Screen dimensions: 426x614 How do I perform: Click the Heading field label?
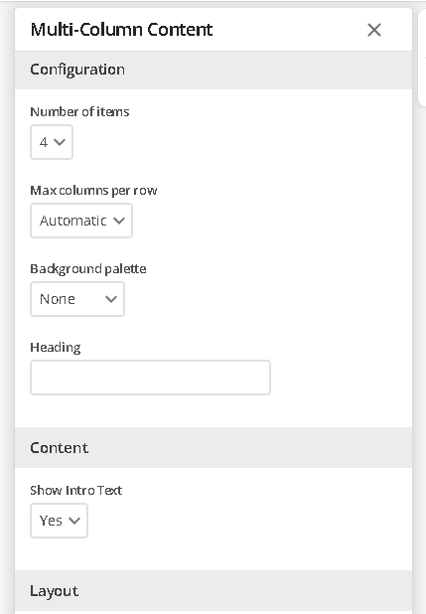[56, 348]
